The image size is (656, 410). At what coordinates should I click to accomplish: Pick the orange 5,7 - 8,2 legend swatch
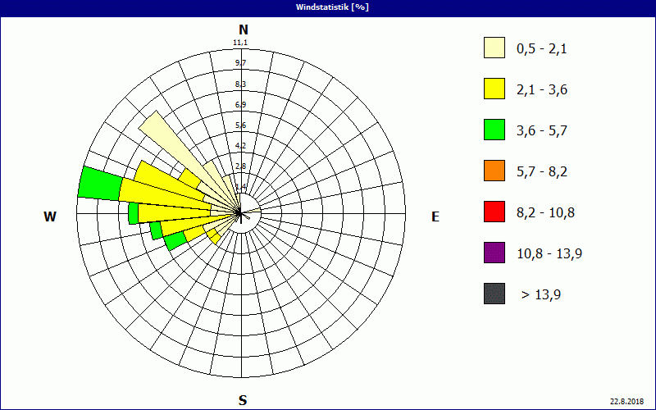point(494,171)
